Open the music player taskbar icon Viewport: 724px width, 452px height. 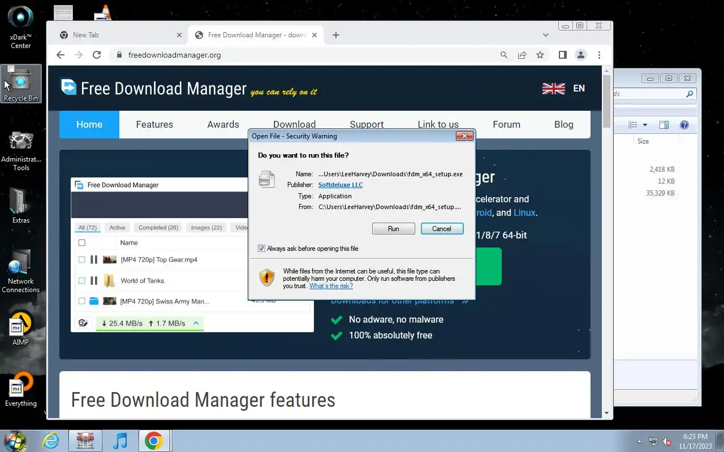click(x=120, y=441)
